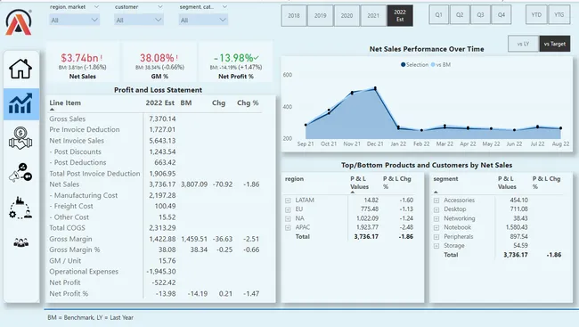Screen dimensions: 579x327
Task: Click Notebook value 1,580.43
Action: [x=517, y=227]
